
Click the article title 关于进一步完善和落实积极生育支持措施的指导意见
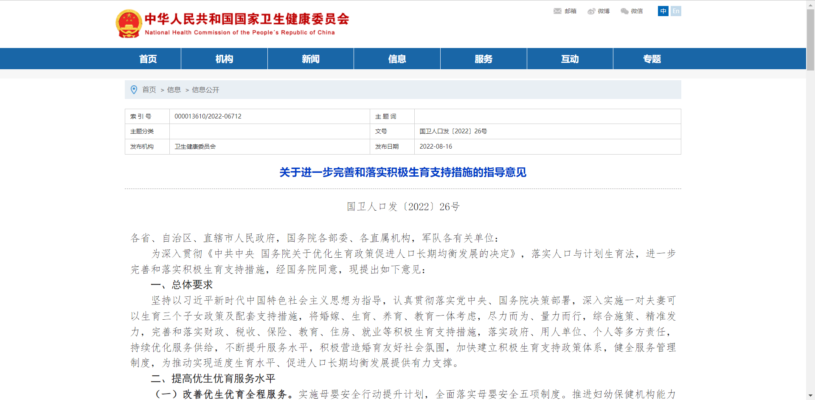coord(403,172)
